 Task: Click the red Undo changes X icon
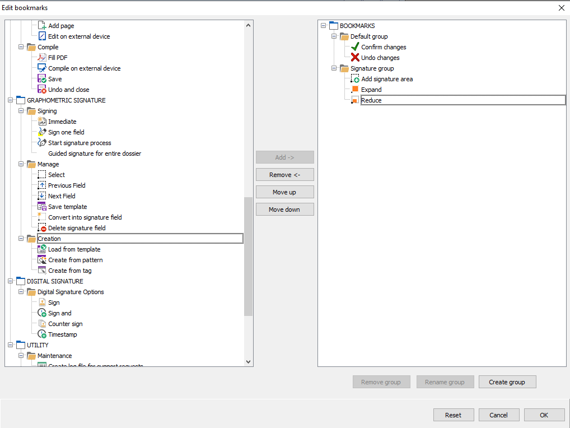pos(355,58)
